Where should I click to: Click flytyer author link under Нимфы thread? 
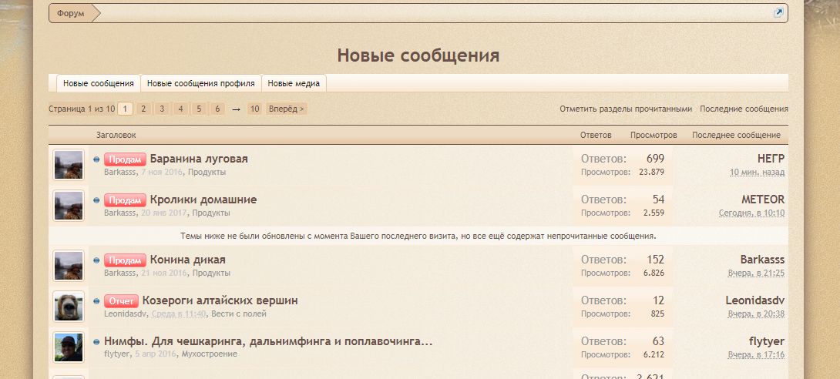click(117, 354)
